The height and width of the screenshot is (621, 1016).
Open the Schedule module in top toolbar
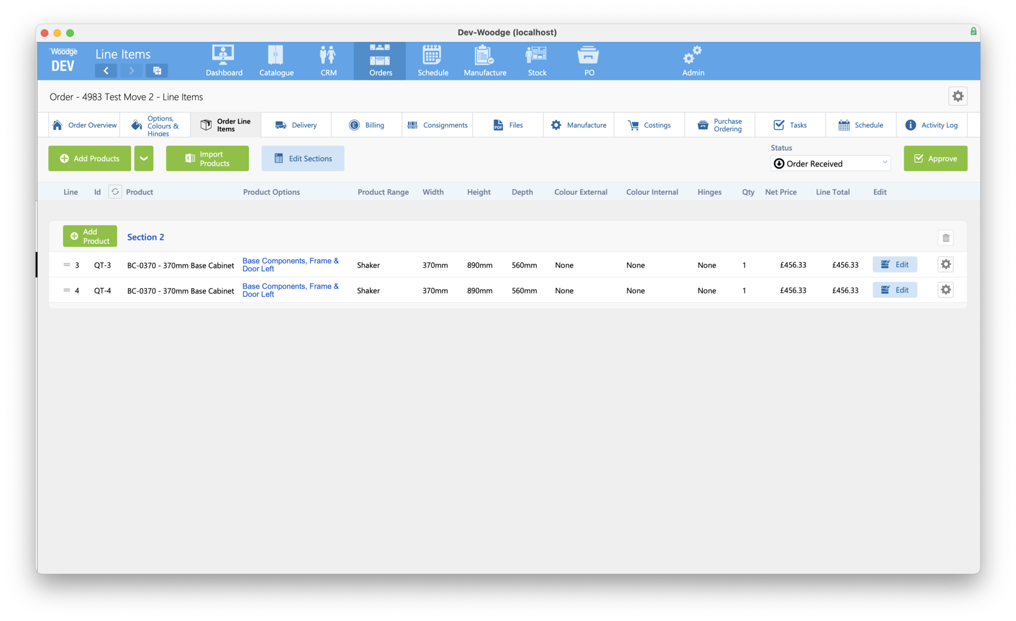click(x=433, y=61)
